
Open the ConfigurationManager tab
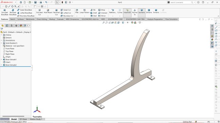point(12,26)
